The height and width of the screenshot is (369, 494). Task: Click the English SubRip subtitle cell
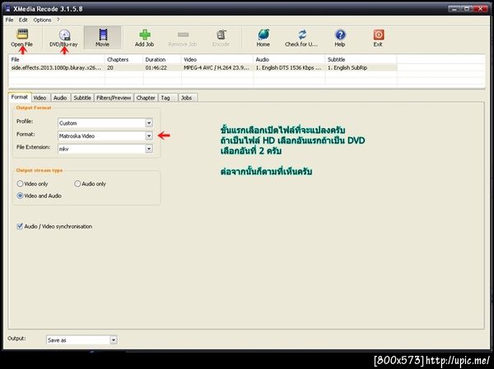pyautogui.click(x=361, y=67)
